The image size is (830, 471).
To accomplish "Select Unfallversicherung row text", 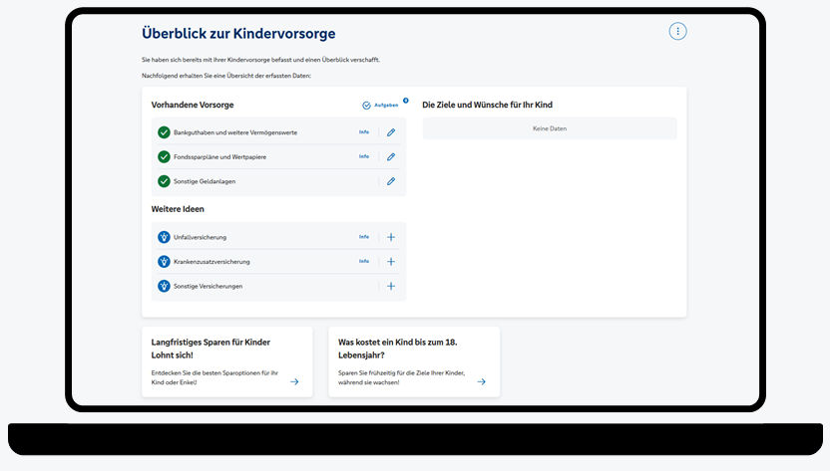I will pos(200,237).
